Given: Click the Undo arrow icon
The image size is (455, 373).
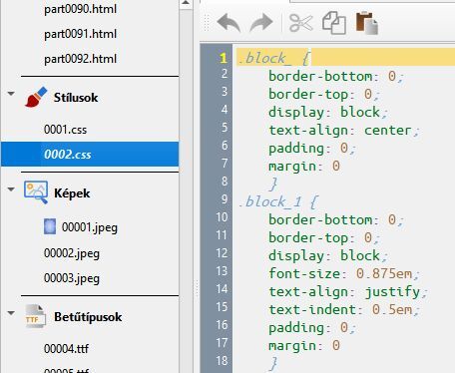Looking at the screenshot, I should (228, 23).
